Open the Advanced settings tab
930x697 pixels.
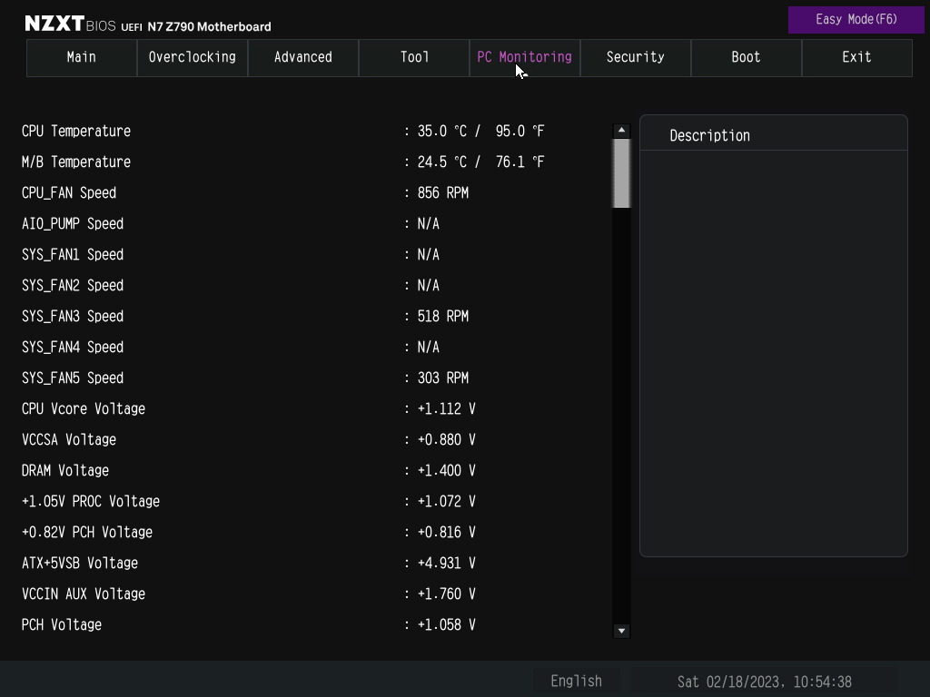coord(302,57)
